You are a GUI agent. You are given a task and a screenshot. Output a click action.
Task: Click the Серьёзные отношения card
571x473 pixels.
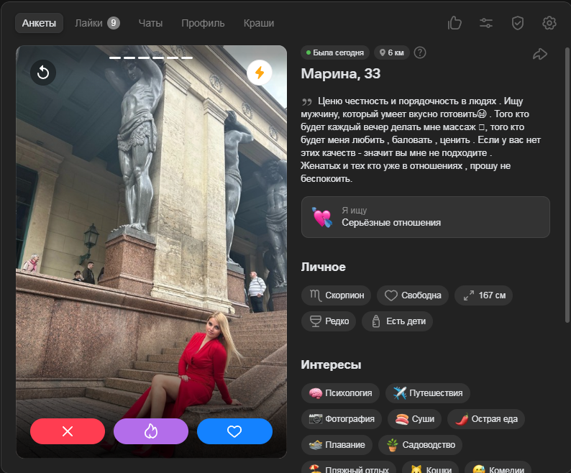[425, 217]
